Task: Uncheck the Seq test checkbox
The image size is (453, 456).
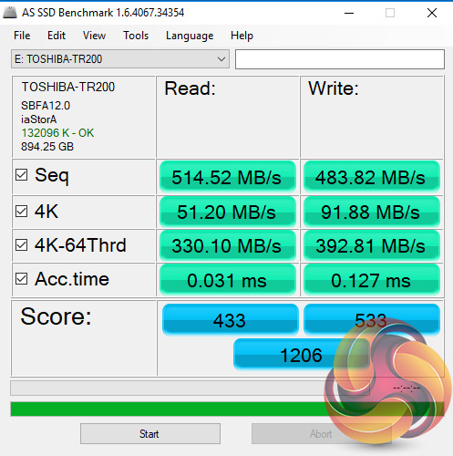Action: click(22, 175)
